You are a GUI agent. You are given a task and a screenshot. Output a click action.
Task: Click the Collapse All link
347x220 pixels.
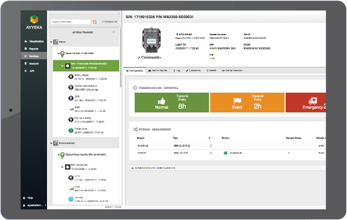pyautogui.click(x=108, y=22)
